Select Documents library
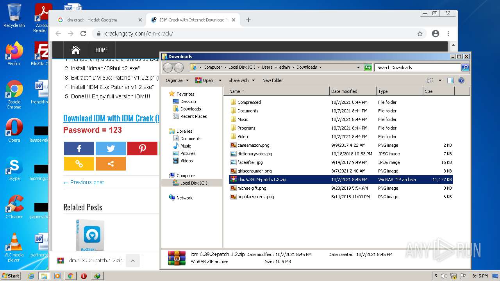 pos(191,139)
